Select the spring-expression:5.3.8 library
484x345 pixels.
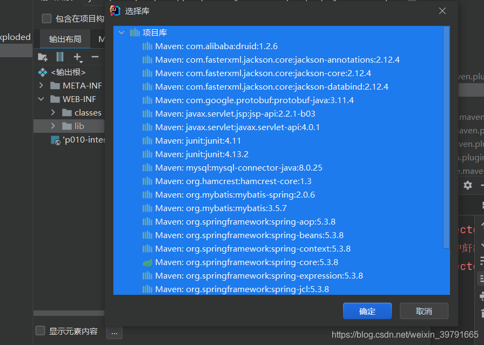(x=259, y=276)
